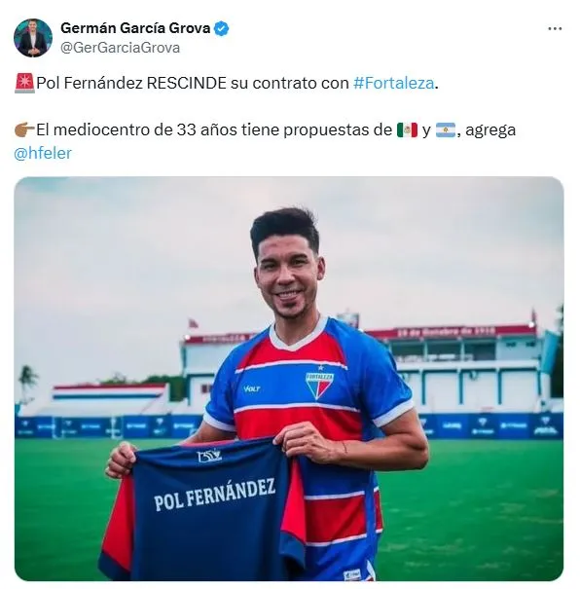Click the POL FERNÁNDEZ name on held jersey
This screenshot has height=589, width=580.
coord(215,495)
